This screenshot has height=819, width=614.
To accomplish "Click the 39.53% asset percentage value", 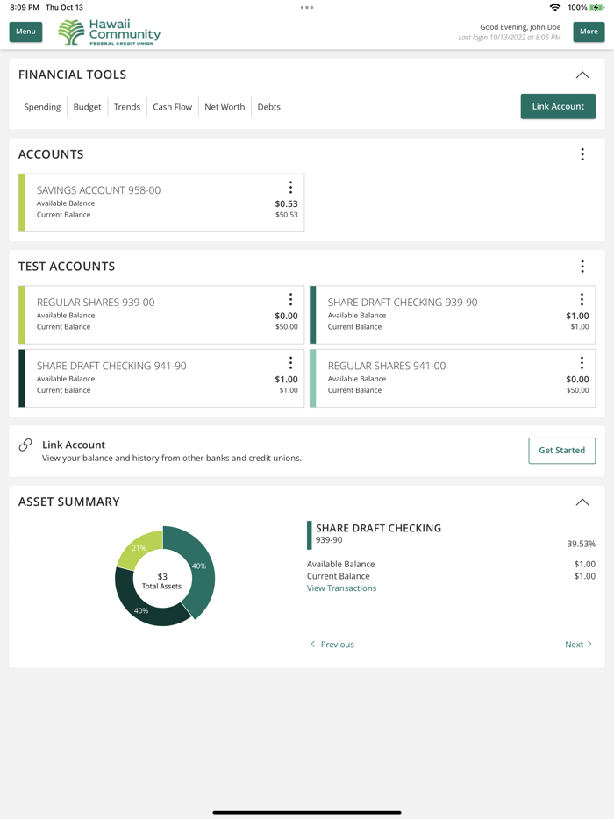I will click(x=581, y=544).
